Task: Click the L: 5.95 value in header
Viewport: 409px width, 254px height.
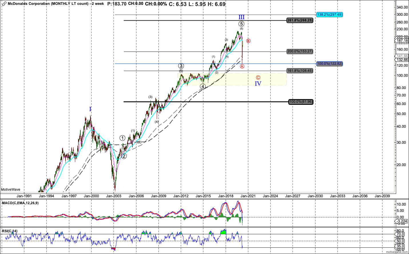Action: [197, 4]
